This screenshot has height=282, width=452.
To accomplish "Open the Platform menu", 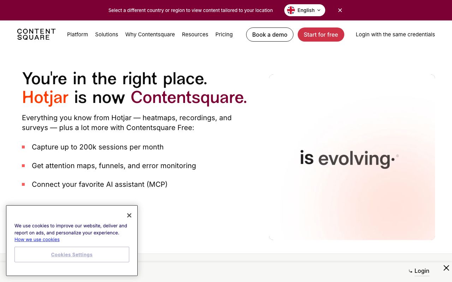I will tap(78, 35).
